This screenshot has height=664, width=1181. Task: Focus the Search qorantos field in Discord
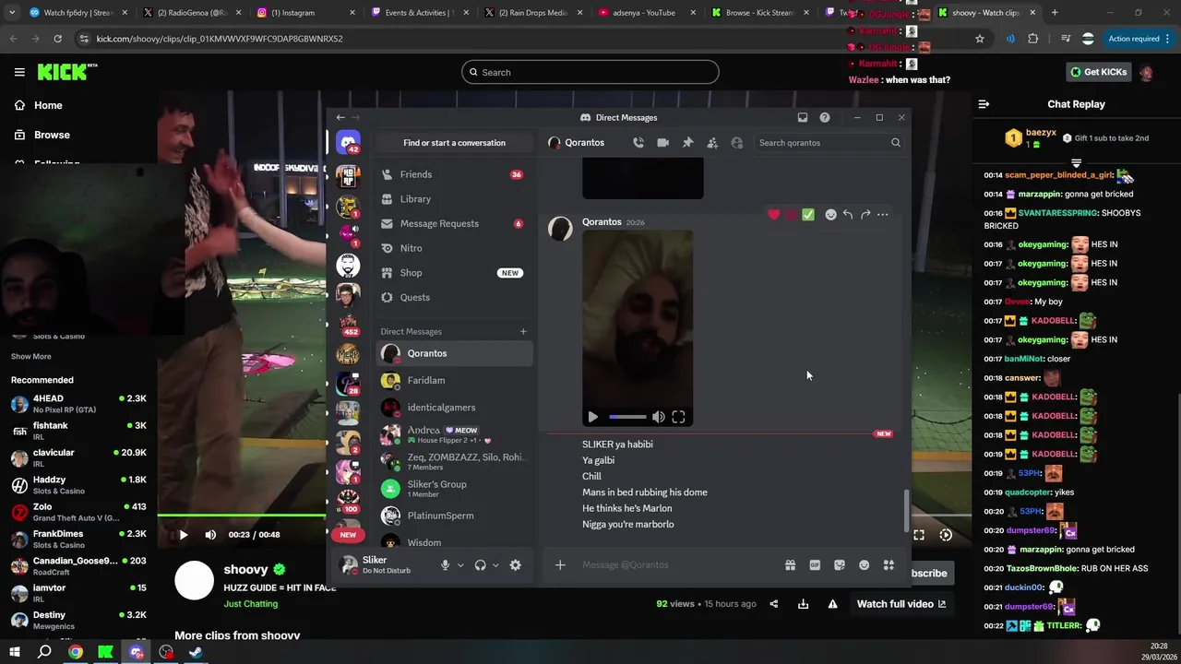[x=829, y=143]
